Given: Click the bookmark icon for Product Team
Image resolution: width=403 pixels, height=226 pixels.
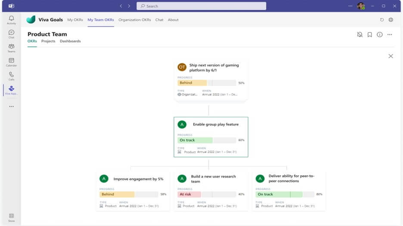Looking at the screenshot, I should click(369, 34).
